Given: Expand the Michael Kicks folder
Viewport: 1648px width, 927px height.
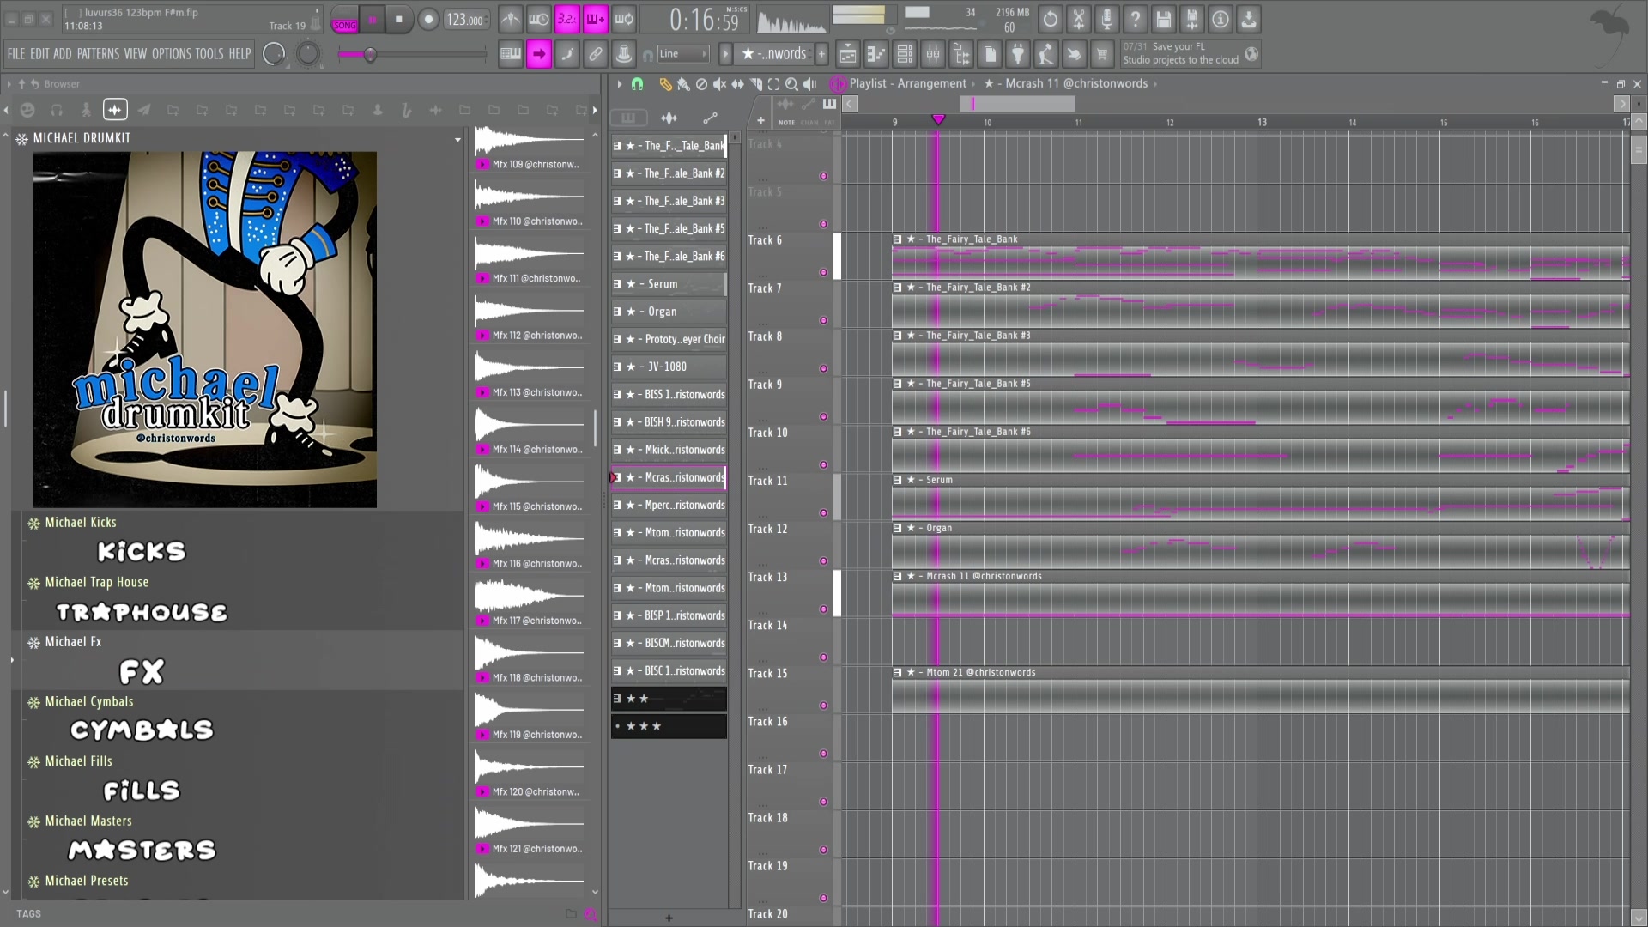Looking at the screenshot, I should coord(81,523).
